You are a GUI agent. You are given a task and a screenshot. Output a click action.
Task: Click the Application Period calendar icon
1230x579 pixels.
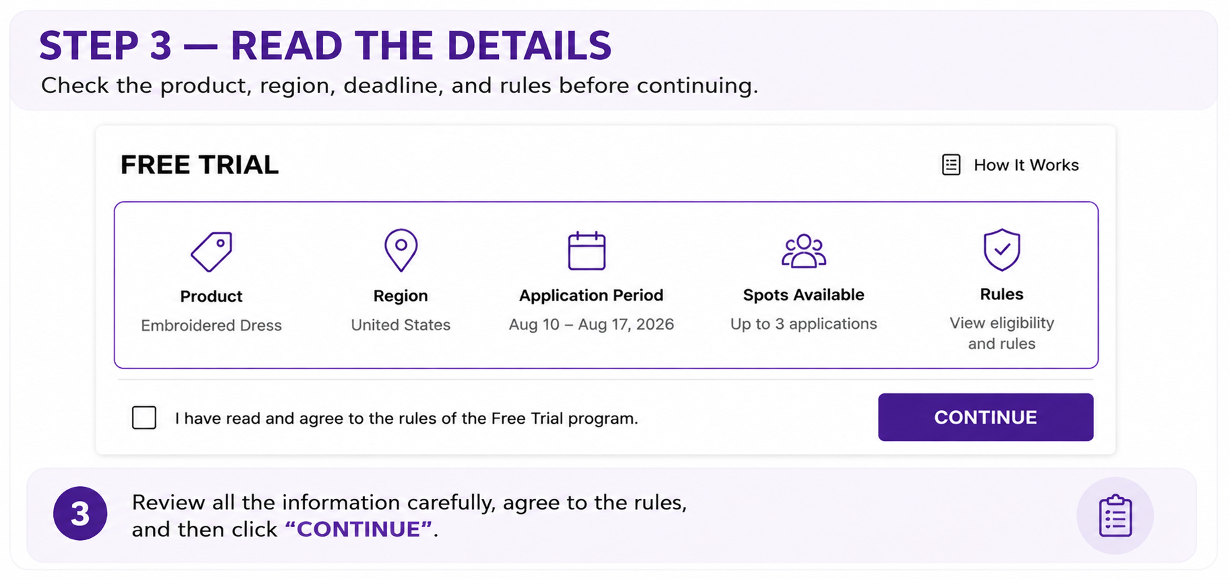pos(586,251)
